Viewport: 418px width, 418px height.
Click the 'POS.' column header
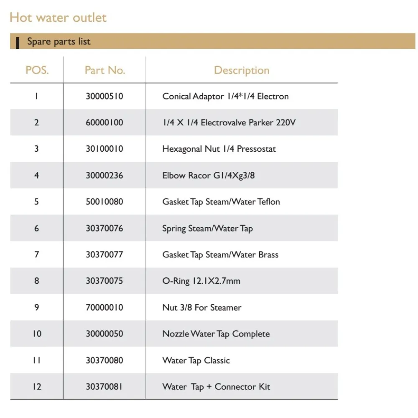pos(37,70)
